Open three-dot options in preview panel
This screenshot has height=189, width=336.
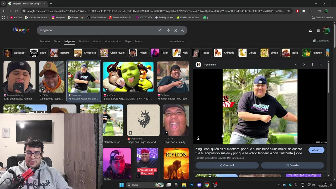tap(312, 65)
